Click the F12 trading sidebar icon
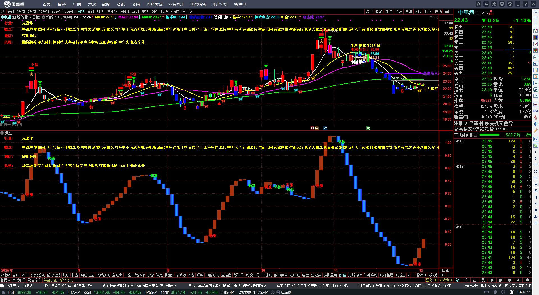This screenshot has width=539, height=295. [536, 83]
